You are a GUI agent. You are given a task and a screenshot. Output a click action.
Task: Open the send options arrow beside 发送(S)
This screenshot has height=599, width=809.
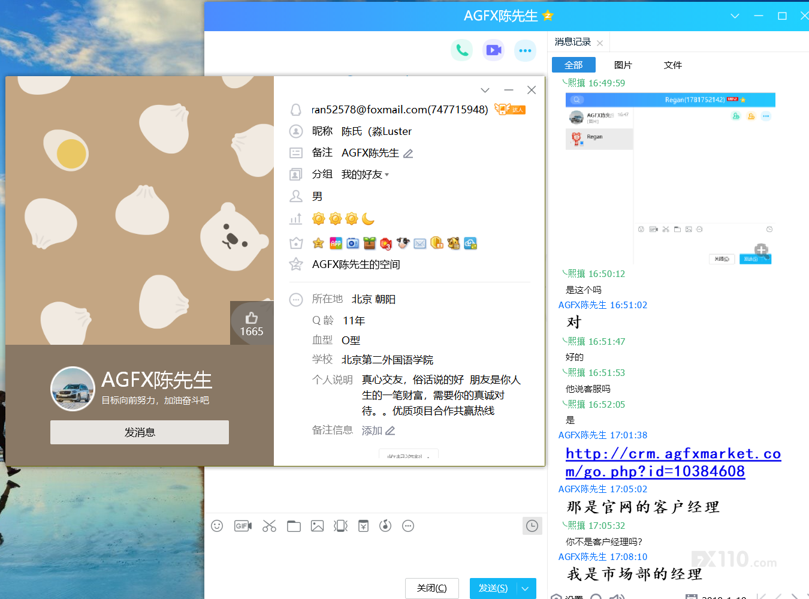click(526, 589)
